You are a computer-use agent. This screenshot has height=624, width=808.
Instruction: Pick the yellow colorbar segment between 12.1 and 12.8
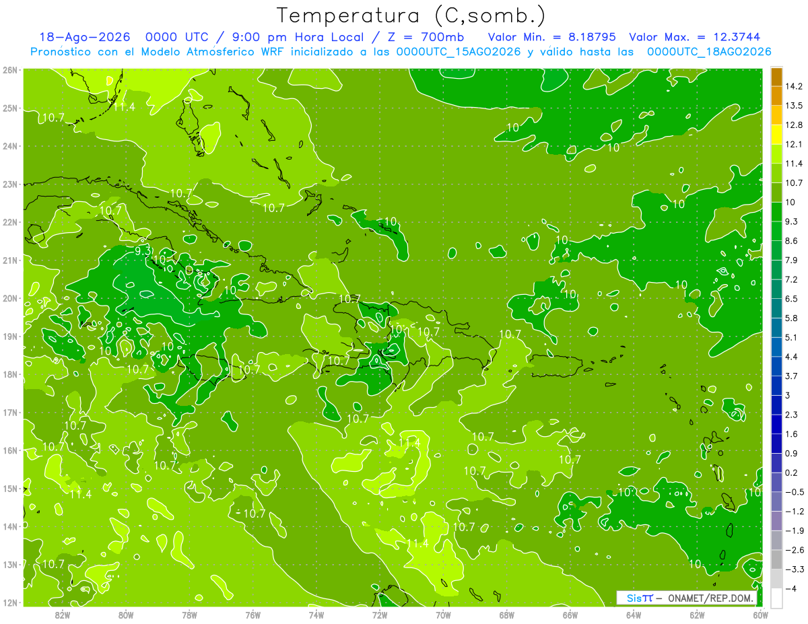pyautogui.click(x=776, y=134)
